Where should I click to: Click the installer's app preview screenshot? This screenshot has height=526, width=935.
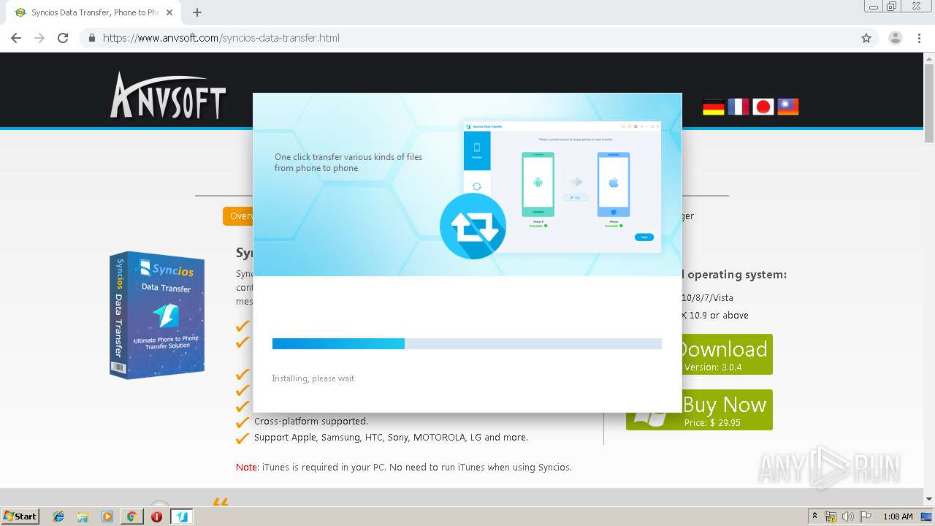(562, 186)
